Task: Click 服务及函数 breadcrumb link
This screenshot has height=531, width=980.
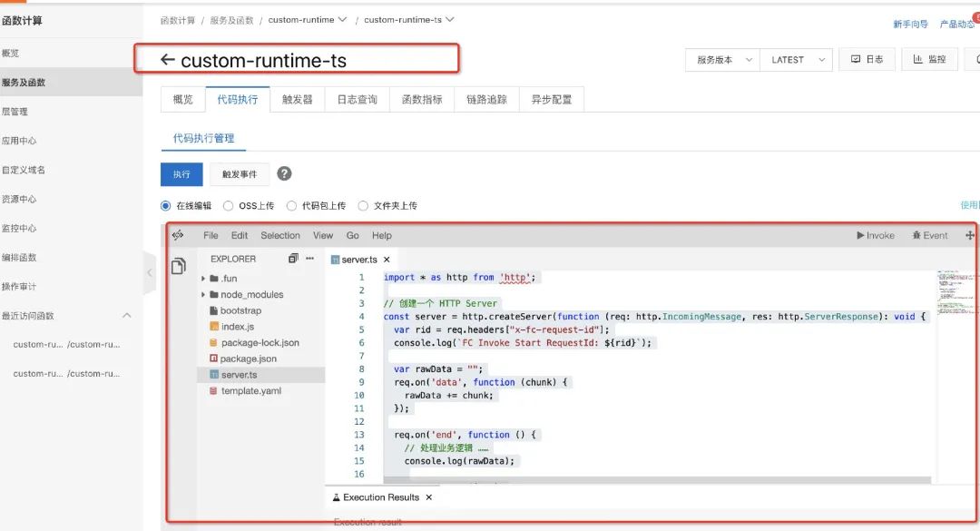Action: [x=232, y=20]
